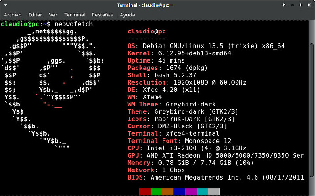Open the Editar menu
The image size is (315, 196).
[35, 15]
